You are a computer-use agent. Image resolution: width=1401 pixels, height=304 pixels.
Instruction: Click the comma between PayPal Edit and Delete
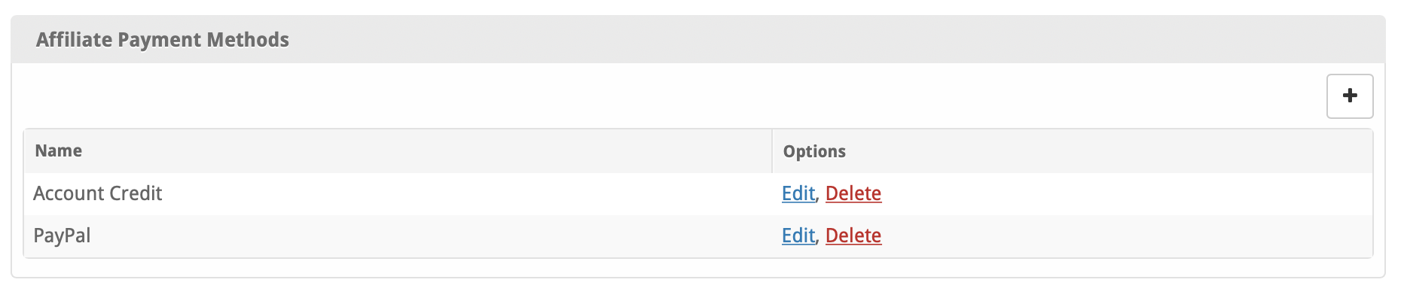[820, 239]
